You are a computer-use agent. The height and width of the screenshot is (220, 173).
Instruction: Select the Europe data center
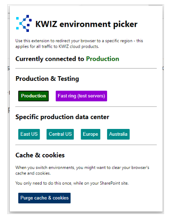91,134
